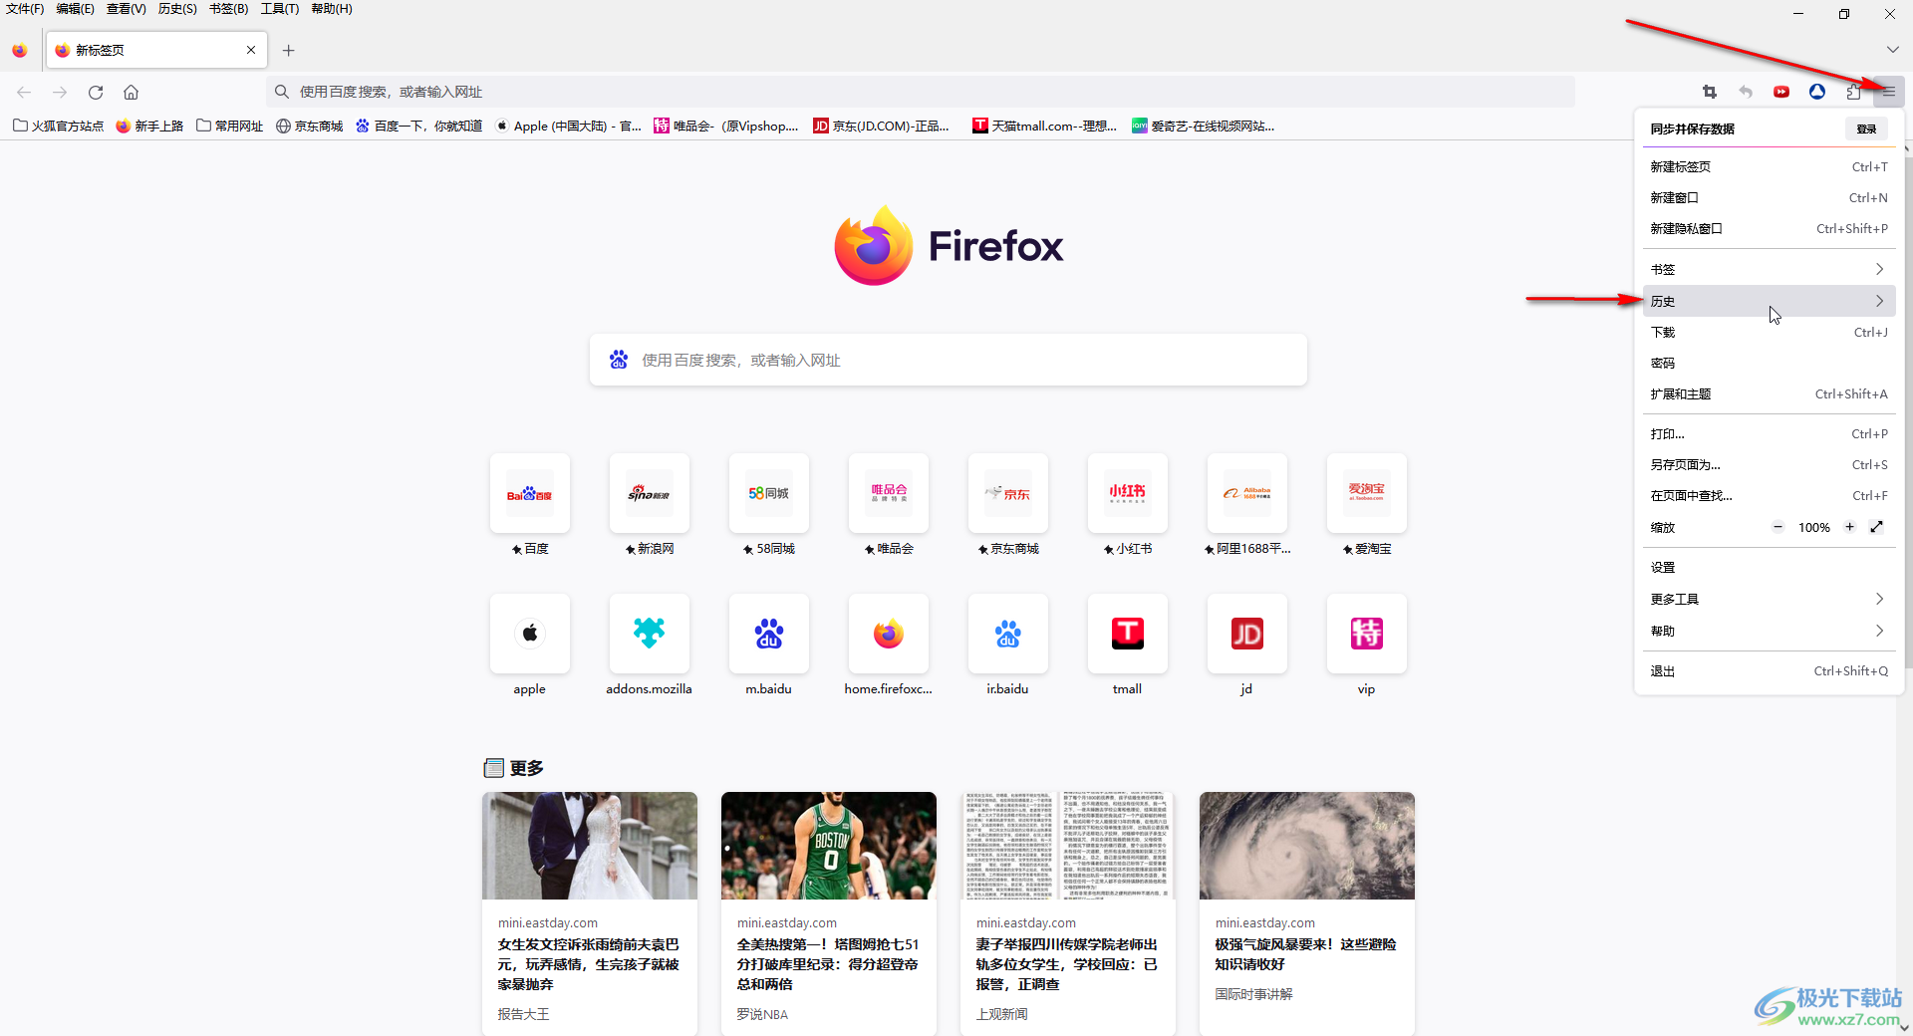This screenshot has height=1036, width=1913.
Task: Select 下载 in the menu
Action: click(1769, 332)
